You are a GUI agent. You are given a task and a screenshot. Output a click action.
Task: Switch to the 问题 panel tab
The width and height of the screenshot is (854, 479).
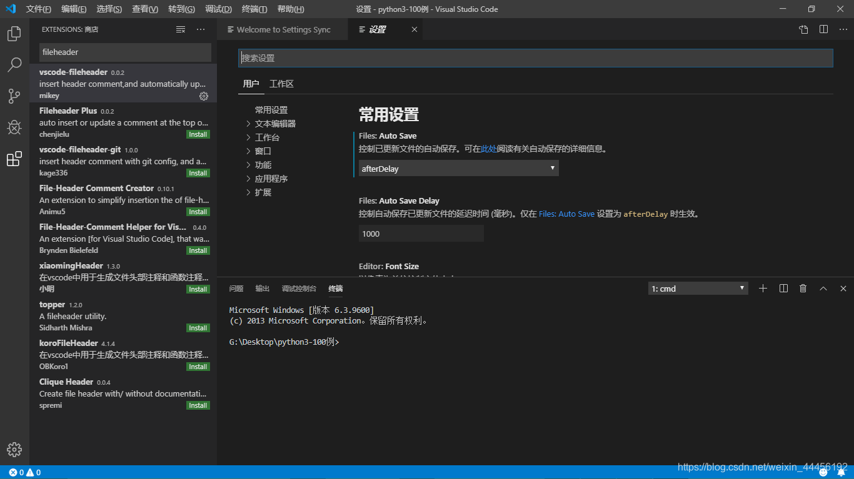click(x=236, y=289)
